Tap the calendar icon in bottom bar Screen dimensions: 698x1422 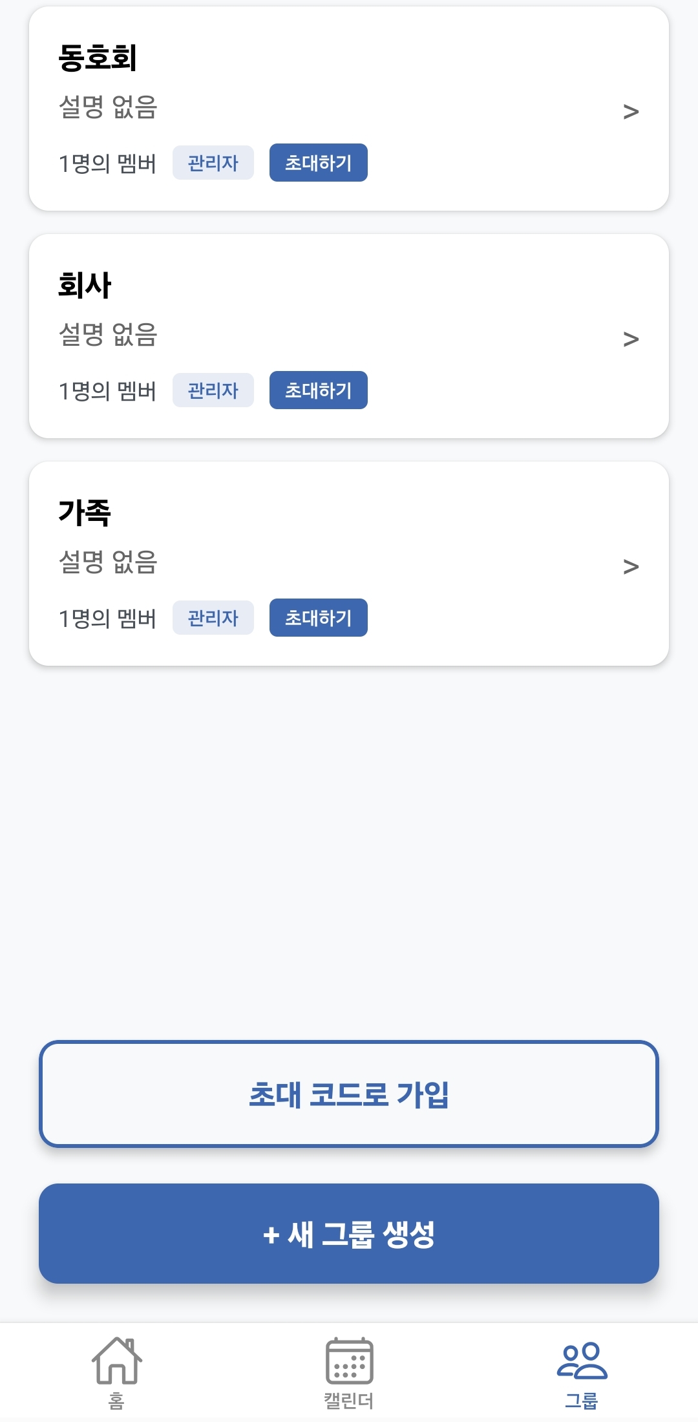[349, 1360]
